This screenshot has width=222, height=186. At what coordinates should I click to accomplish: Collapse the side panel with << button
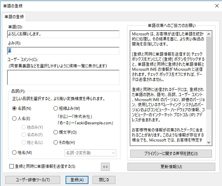tap(105, 167)
